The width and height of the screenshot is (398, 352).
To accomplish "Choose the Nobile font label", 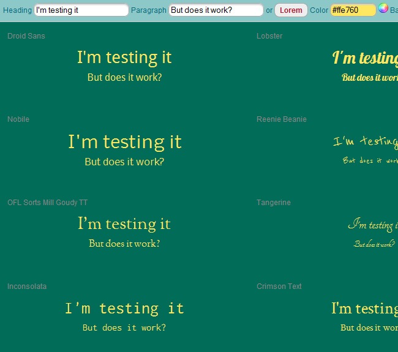I will (x=18, y=119).
